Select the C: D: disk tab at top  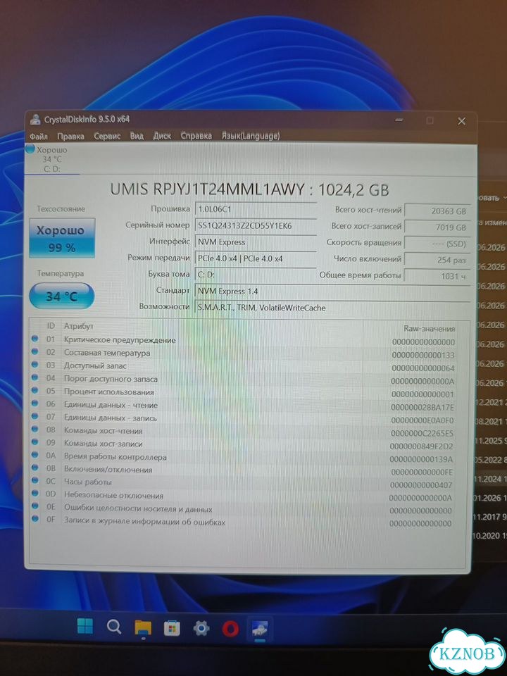coord(51,159)
